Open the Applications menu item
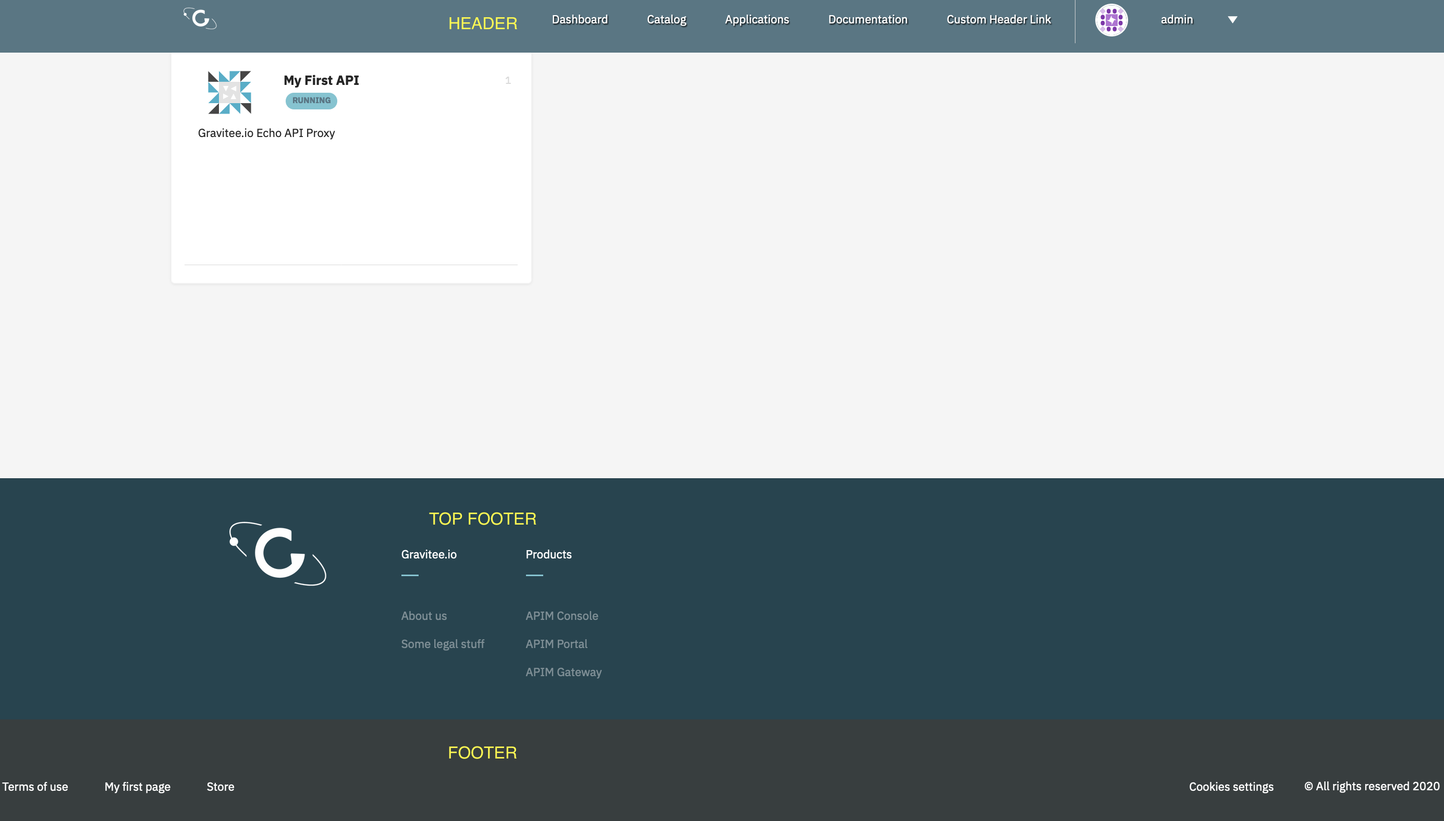The height and width of the screenshot is (821, 1444). 757,20
